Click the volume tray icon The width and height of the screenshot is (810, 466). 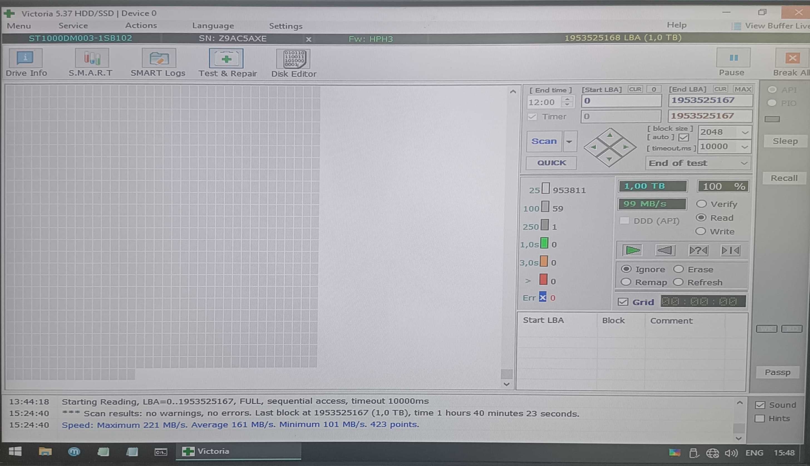pyautogui.click(x=731, y=453)
